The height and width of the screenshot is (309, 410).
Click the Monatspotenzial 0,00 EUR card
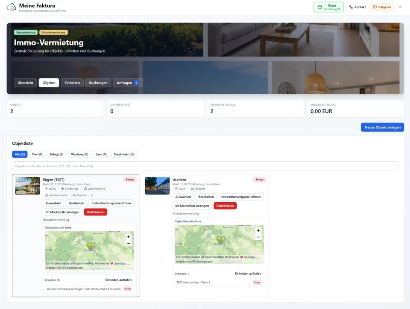click(355, 109)
